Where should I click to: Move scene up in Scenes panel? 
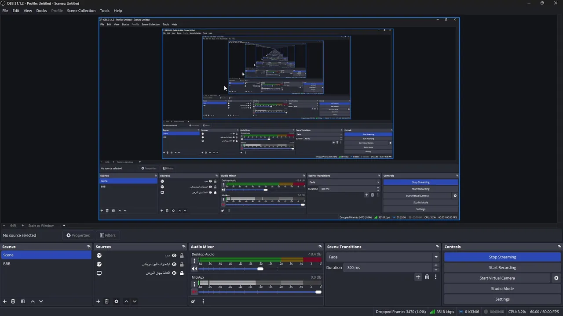tap(33, 302)
